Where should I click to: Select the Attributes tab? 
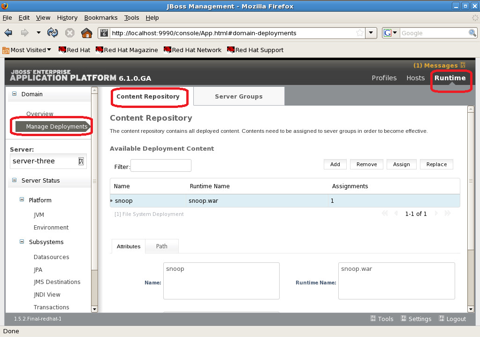pyautogui.click(x=129, y=246)
